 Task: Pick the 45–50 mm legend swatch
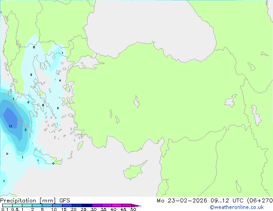point(127,205)
